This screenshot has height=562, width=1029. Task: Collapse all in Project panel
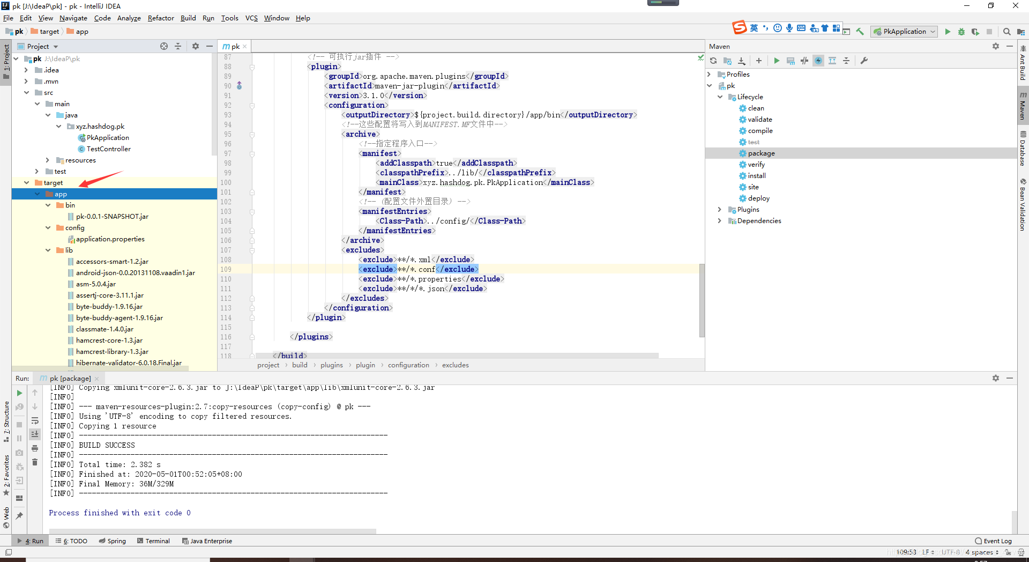178,46
